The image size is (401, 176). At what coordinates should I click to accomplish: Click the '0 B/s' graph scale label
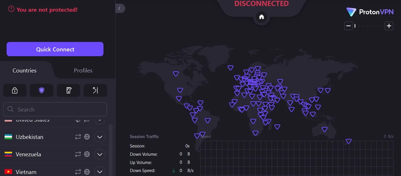pyautogui.click(x=389, y=137)
